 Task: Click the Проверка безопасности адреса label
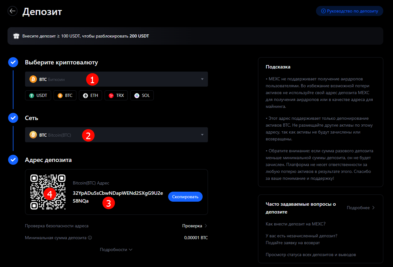click(x=57, y=226)
